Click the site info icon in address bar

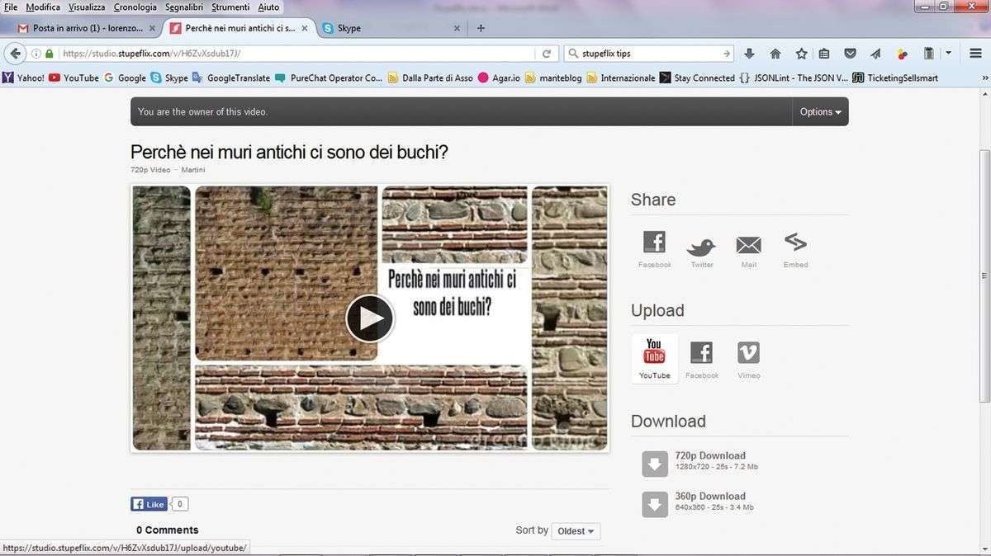pos(36,54)
